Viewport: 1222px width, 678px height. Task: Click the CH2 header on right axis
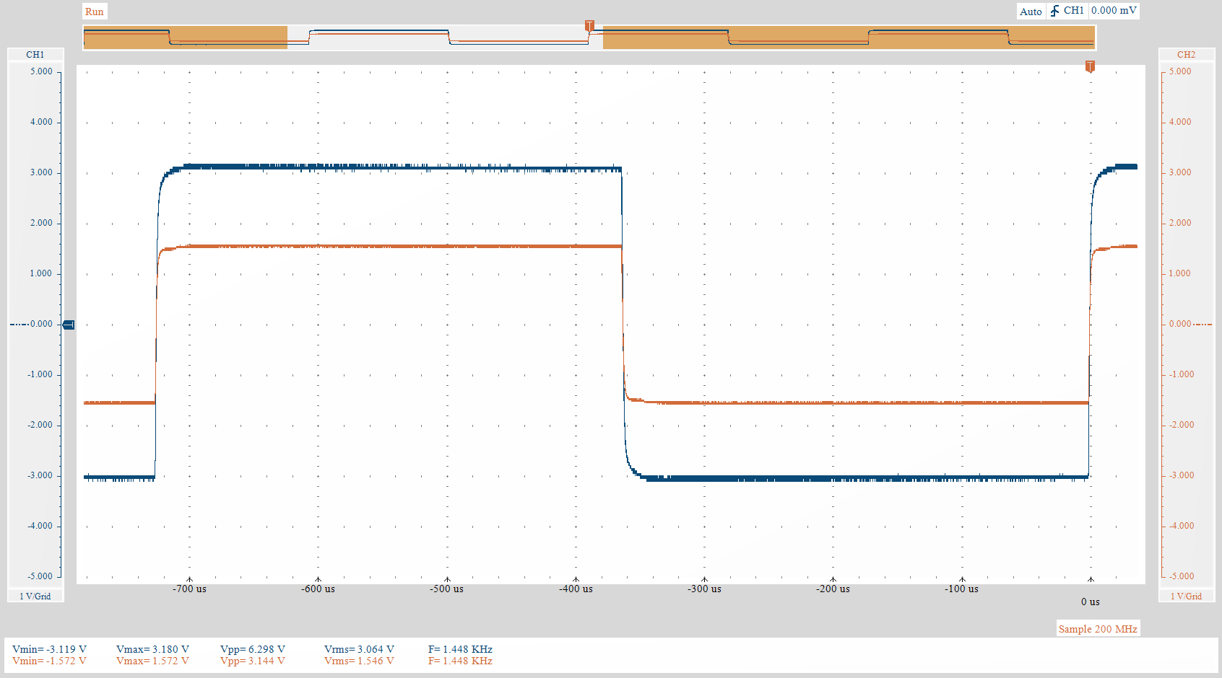click(x=1186, y=55)
